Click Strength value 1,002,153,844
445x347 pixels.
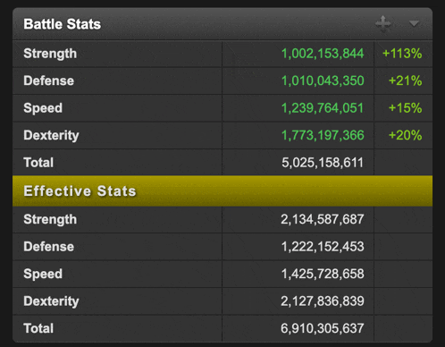[323, 54]
